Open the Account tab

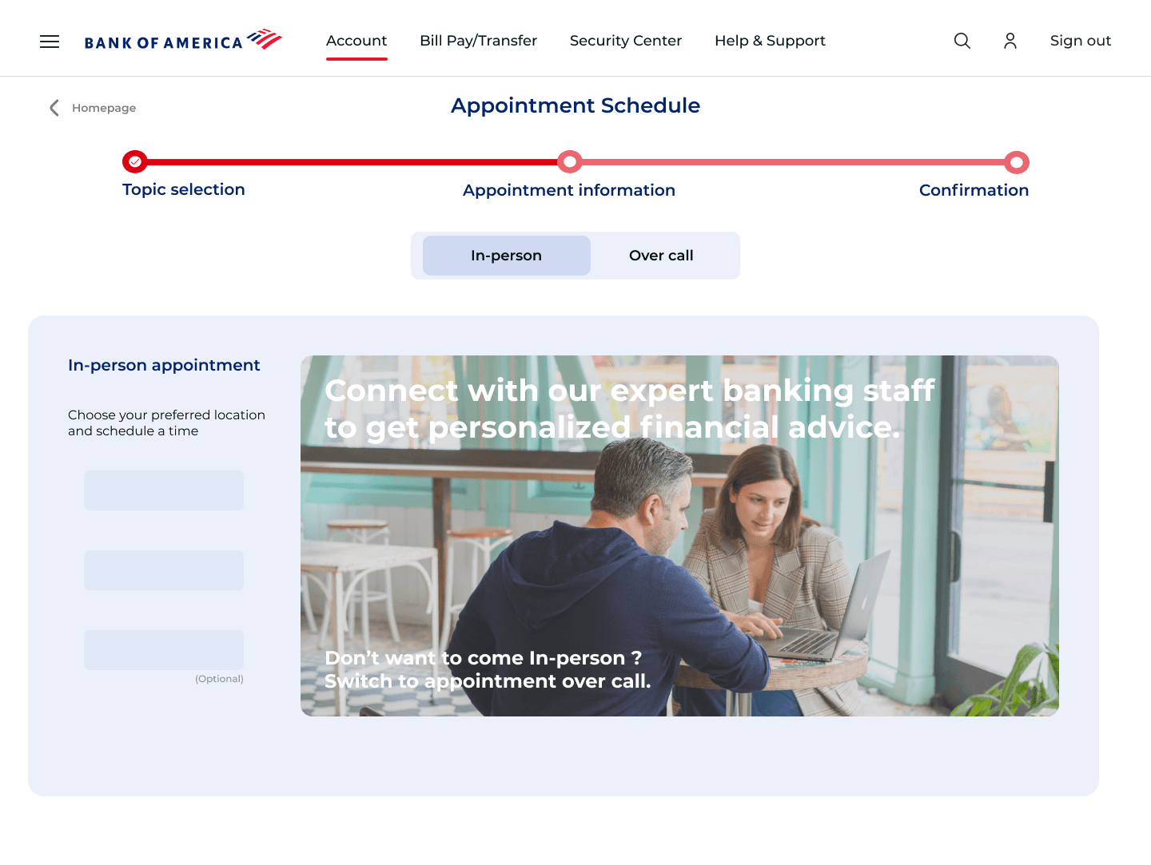pos(356,41)
